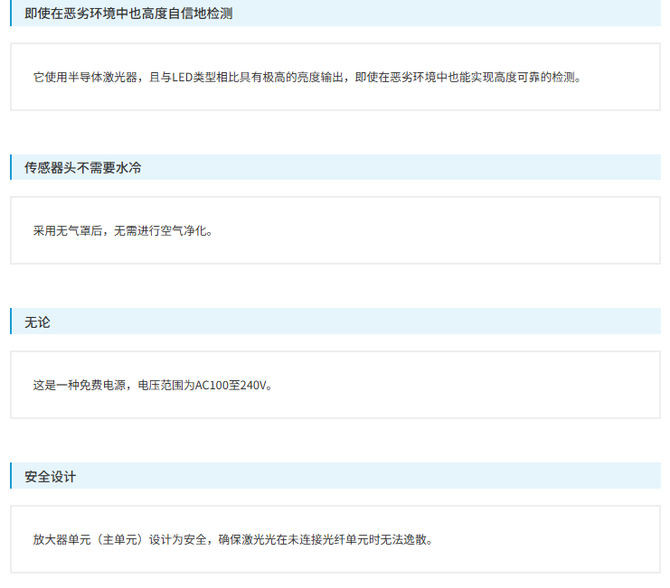Click the paragraph starting with "它使用半导体激光器"
The width and height of the screenshot is (670, 588).
tap(307, 78)
